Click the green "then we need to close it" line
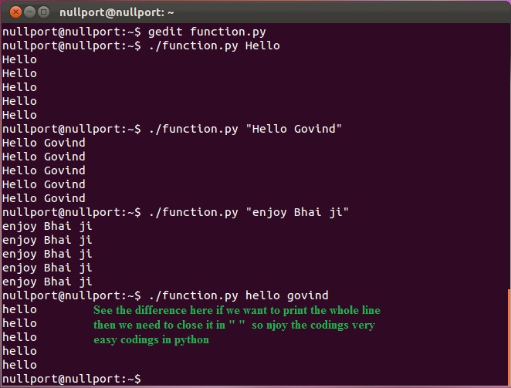 click(235, 325)
